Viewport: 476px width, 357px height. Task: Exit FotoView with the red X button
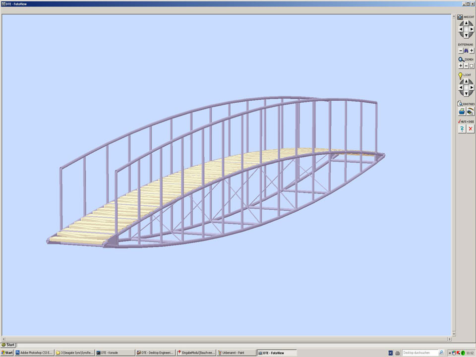tap(471, 129)
